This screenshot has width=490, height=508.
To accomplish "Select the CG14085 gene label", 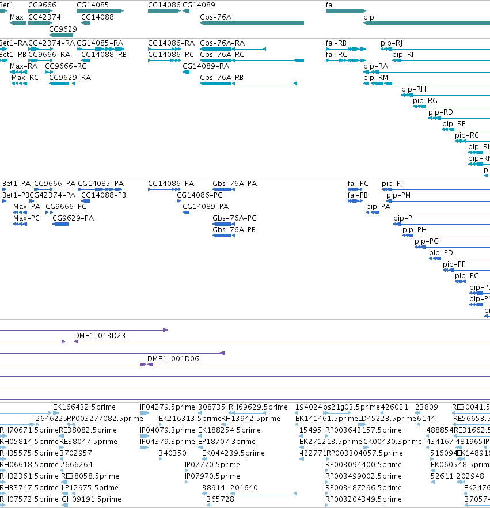I will [93, 5].
